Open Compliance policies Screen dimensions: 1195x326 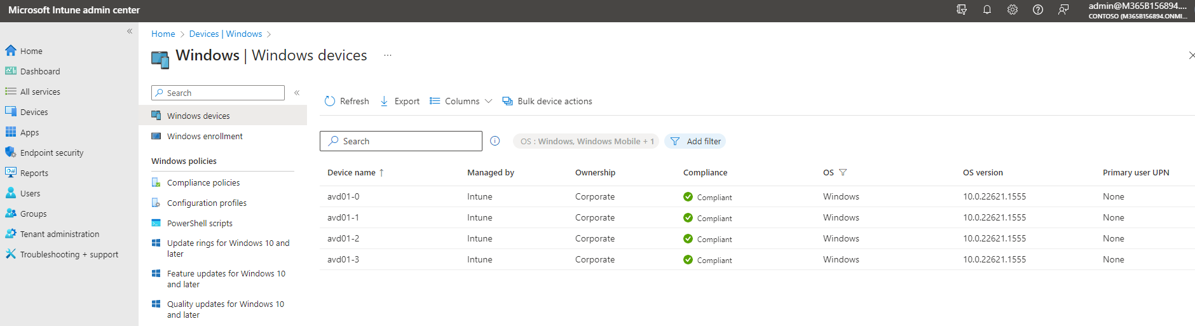[203, 182]
